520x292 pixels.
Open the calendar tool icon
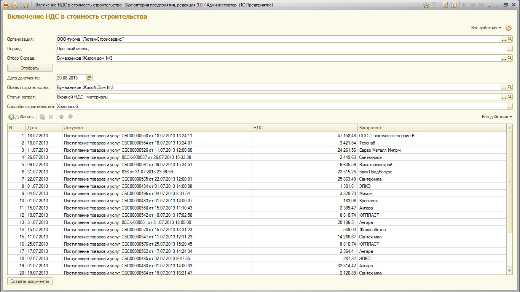click(454, 5)
